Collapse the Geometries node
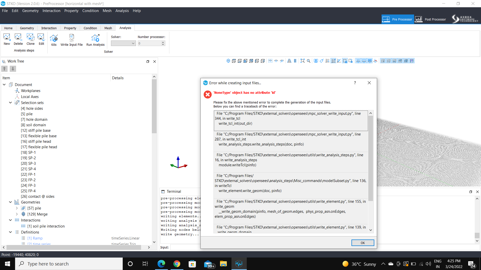The width and height of the screenshot is (481, 270). pyautogui.click(x=11, y=202)
